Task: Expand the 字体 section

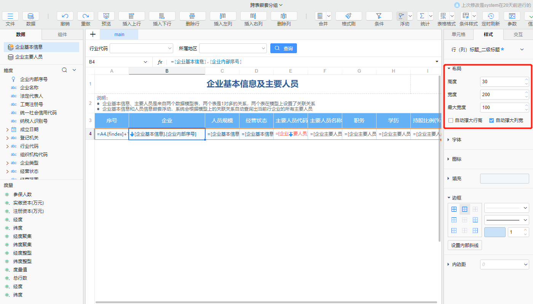Action: (456, 140)
